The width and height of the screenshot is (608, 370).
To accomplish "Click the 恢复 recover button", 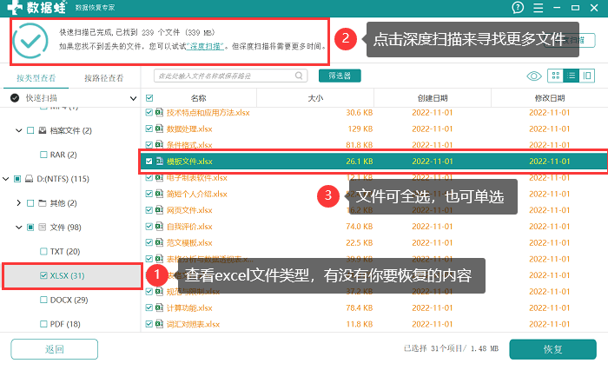I will tap(552, 349).
